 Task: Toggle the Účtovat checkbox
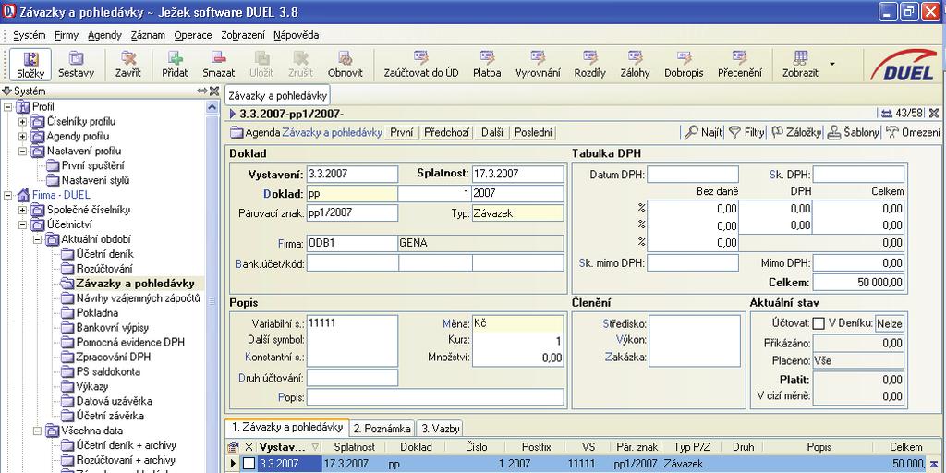click(819, 323)
